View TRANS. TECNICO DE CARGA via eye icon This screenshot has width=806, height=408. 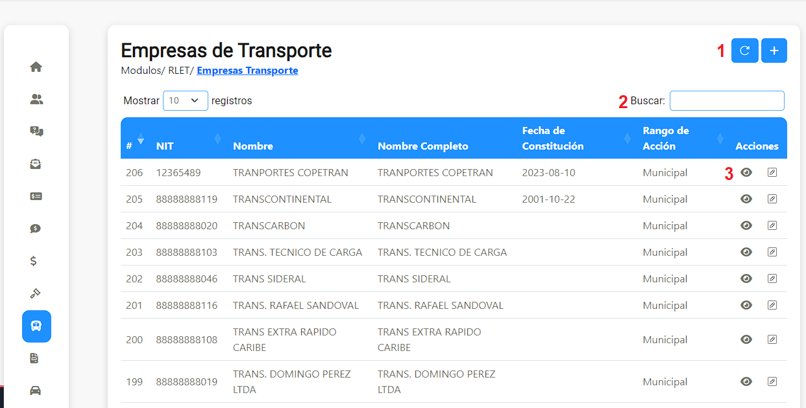(746, 252)
